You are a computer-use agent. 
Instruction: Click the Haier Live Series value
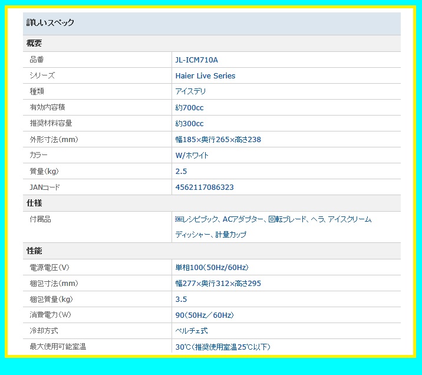coord(205,76)
